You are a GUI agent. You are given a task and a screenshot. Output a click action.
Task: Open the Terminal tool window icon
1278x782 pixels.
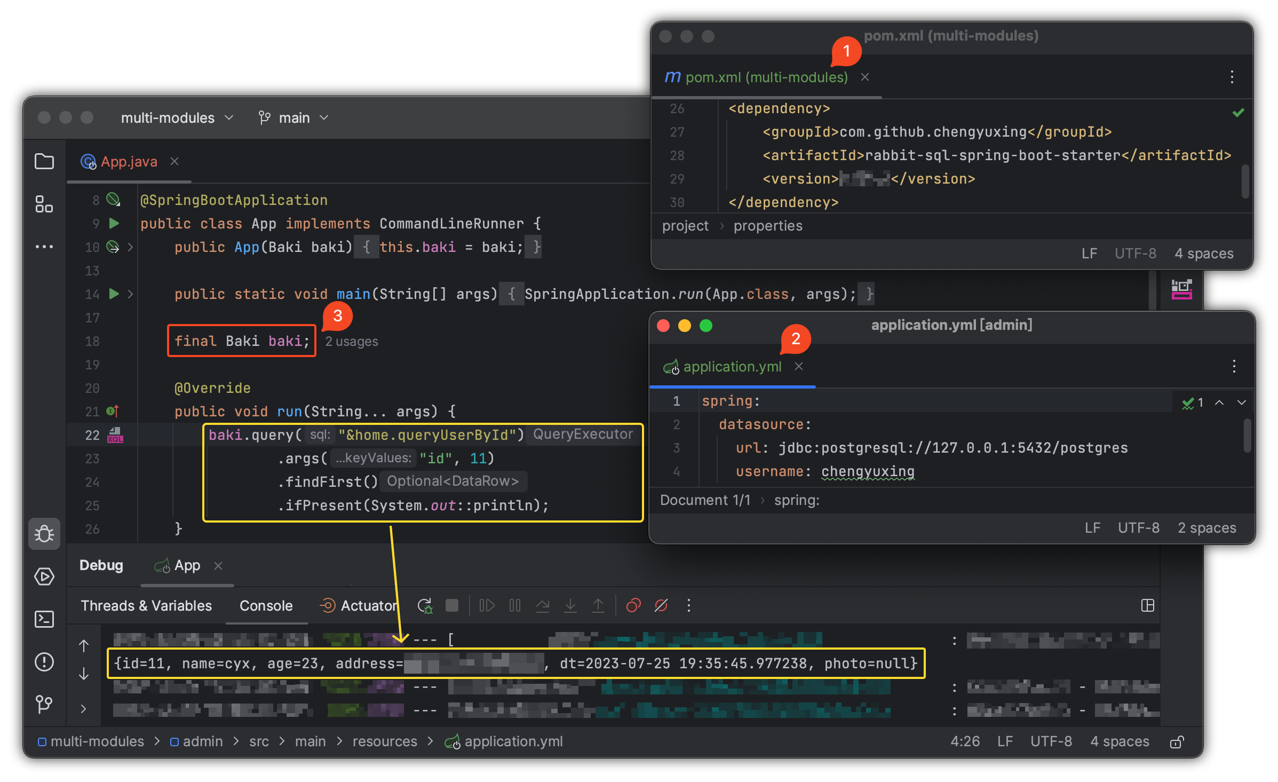coord(44,619)
